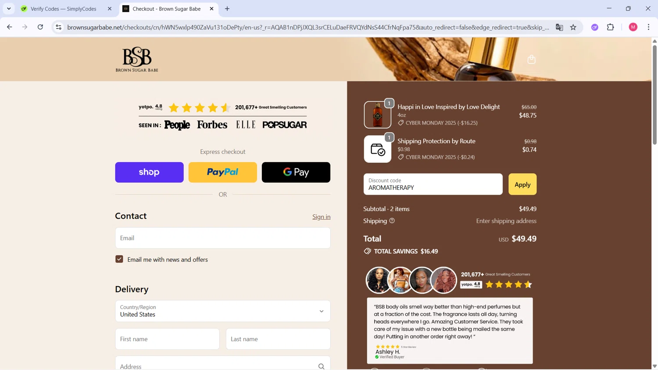Viewport: 658px width, 370px height.
Task: Click the Sign in link
Action: [x=322, y=217]
